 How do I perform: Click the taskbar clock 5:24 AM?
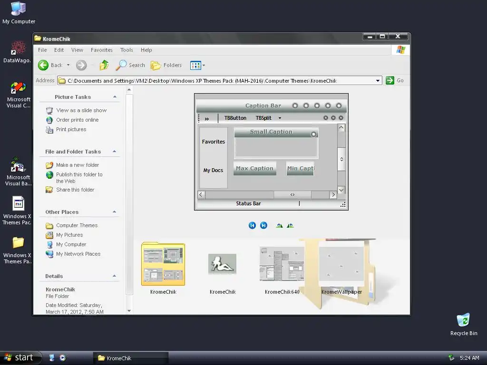point(469,358)
